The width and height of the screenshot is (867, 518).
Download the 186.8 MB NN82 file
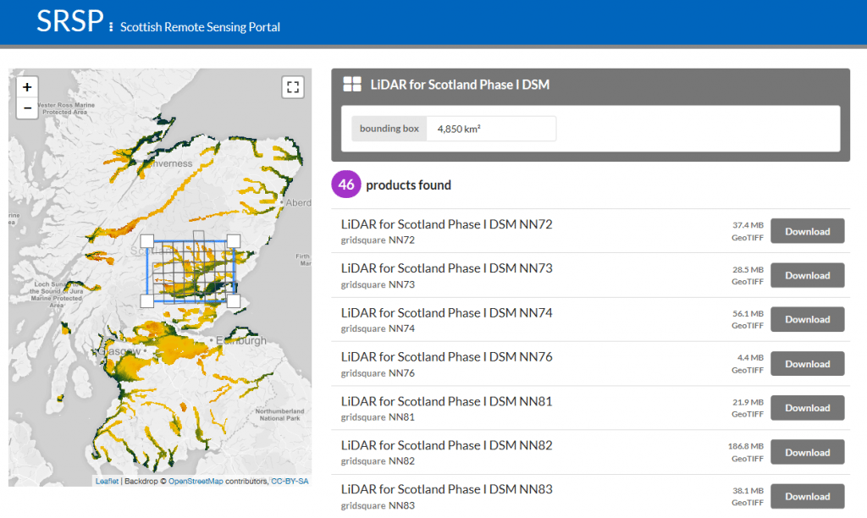tap(807, 452)
